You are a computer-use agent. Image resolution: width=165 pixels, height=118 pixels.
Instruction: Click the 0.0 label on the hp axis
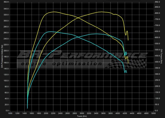[7, 110]
